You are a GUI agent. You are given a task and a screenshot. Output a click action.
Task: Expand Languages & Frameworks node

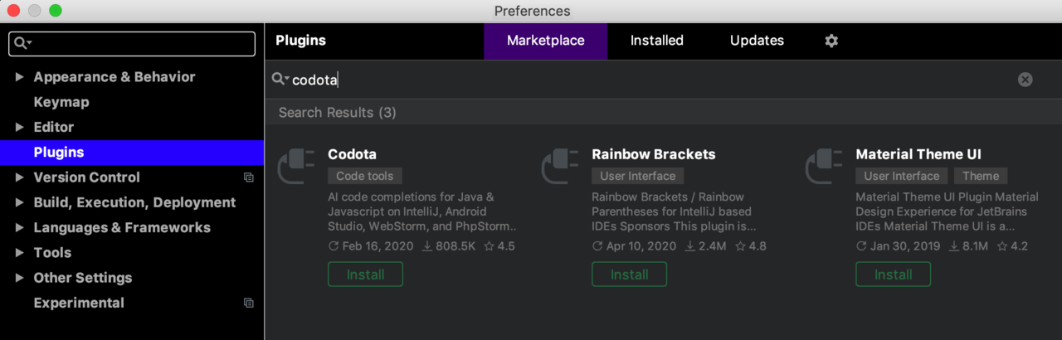click(20, 228)
